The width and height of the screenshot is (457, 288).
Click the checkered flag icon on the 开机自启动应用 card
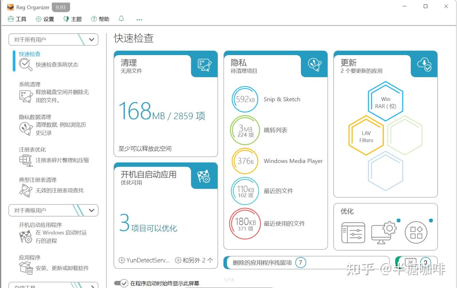tap(204, 176)
